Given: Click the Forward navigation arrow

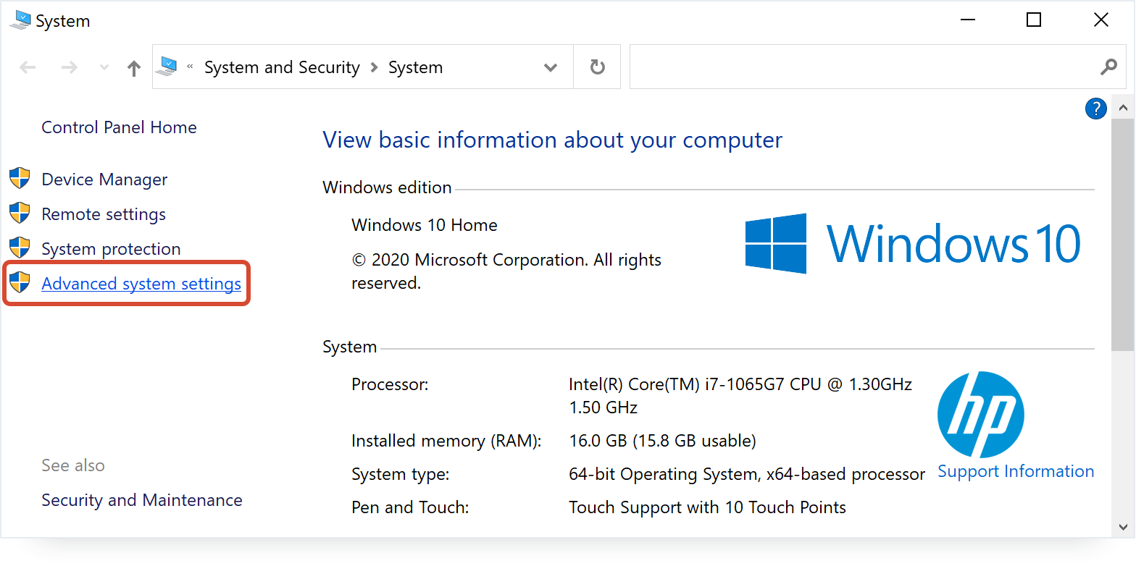Looking at the screenshot, I should tap(69, 68).
